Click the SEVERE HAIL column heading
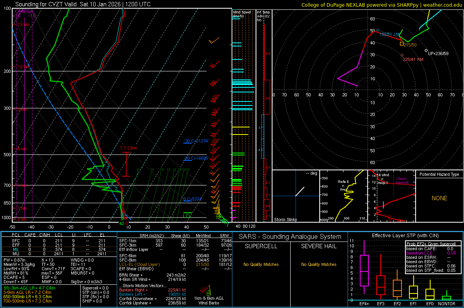Viewport: 464px width, 308px height. point(319,246)
